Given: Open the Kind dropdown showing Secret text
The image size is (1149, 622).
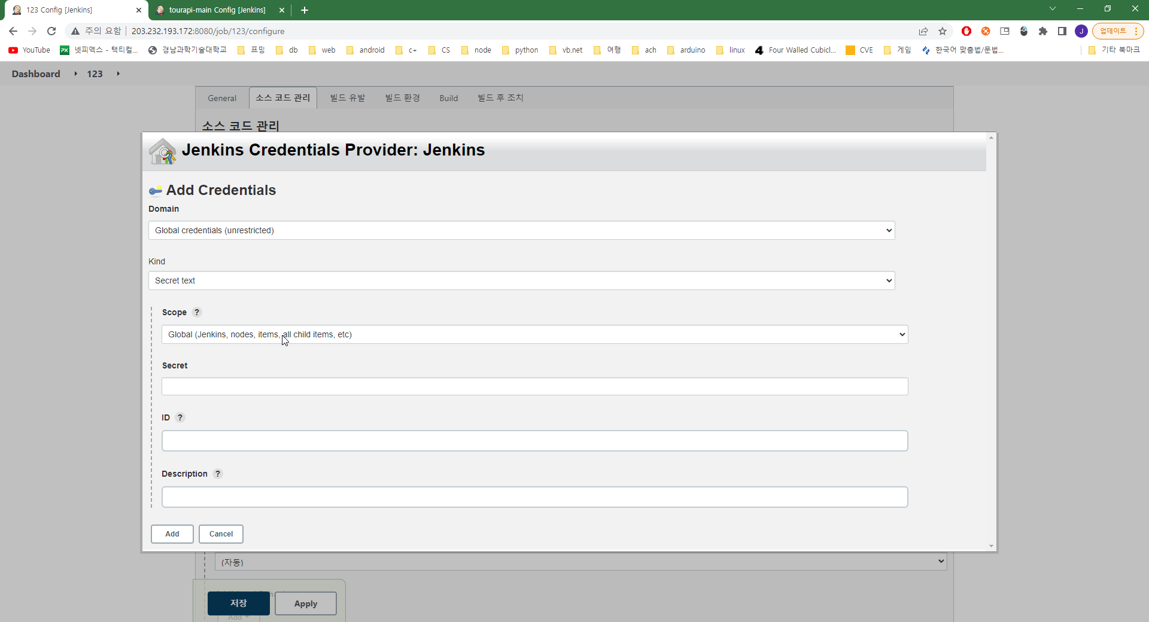Looking at the screenshot, I should coord(521,280).
